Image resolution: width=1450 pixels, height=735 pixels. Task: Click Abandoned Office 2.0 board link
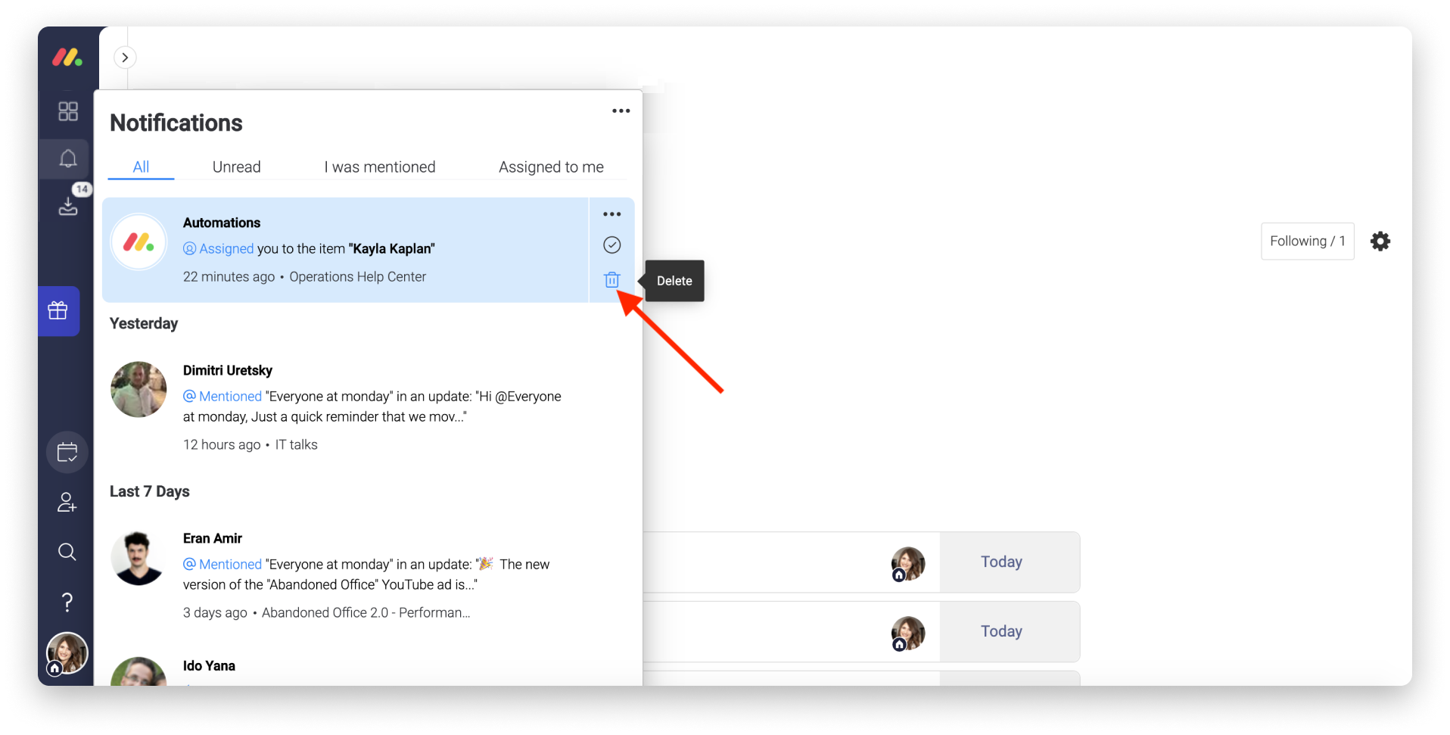pos(366,613)
